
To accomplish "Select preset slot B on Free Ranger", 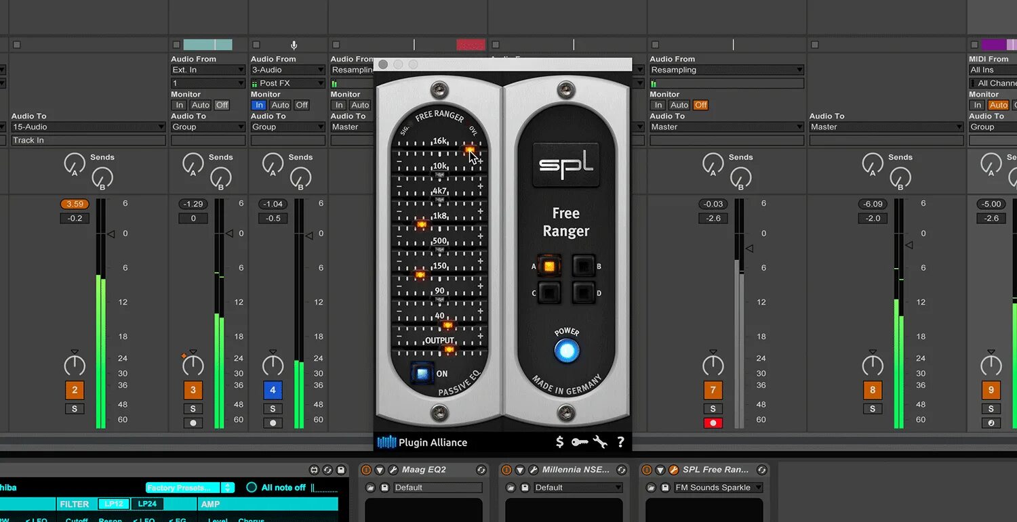I will pos(583,266).
